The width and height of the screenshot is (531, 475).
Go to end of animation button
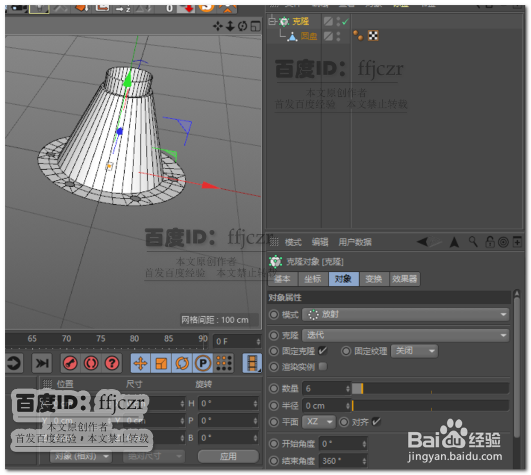tap(42, 363)
